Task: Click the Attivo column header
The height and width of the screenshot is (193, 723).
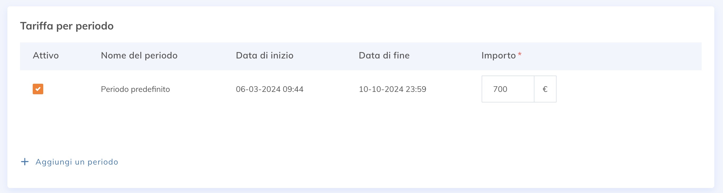Action: point(46,56)
